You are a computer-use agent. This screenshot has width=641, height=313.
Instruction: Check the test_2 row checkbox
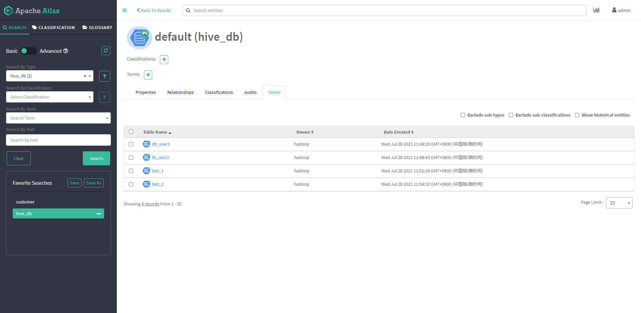pyautogui.click(x=131, y=184)
